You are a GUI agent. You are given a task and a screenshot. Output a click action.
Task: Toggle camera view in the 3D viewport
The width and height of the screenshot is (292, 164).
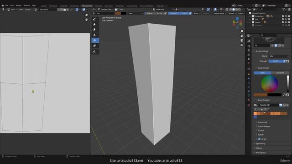pos(241,41)
